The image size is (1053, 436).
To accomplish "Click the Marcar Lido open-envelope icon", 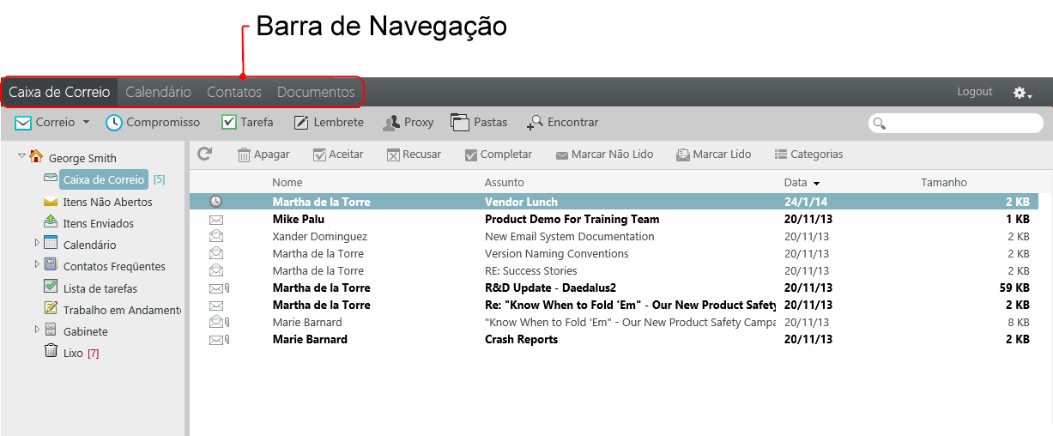I will 683,155.
